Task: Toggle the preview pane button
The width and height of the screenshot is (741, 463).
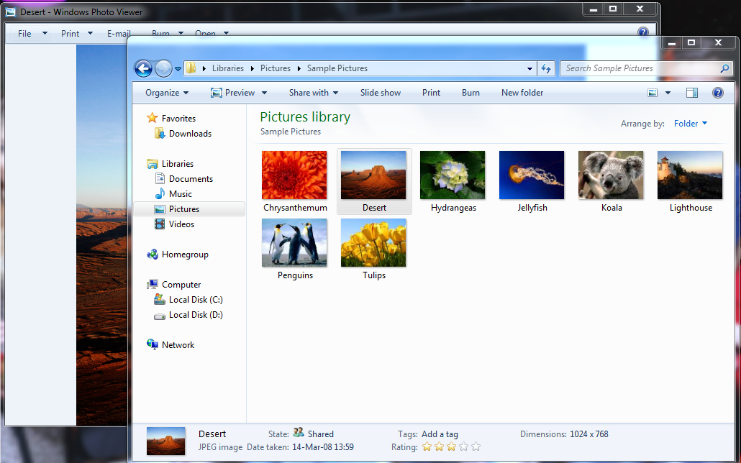Action: point(692,93)
